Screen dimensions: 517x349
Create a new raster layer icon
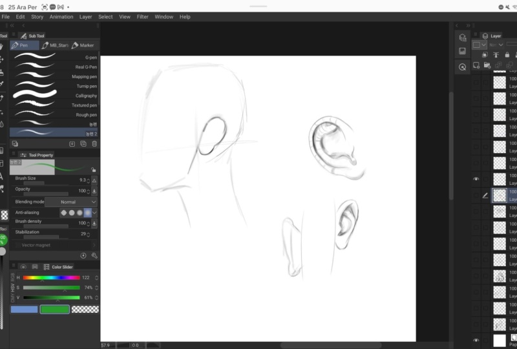(x=476, y=65)
